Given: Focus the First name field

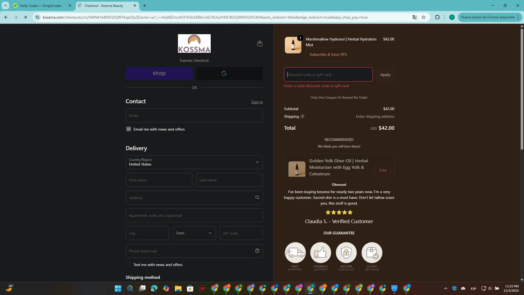Looking at the screenshot, I should coord(159,180).
